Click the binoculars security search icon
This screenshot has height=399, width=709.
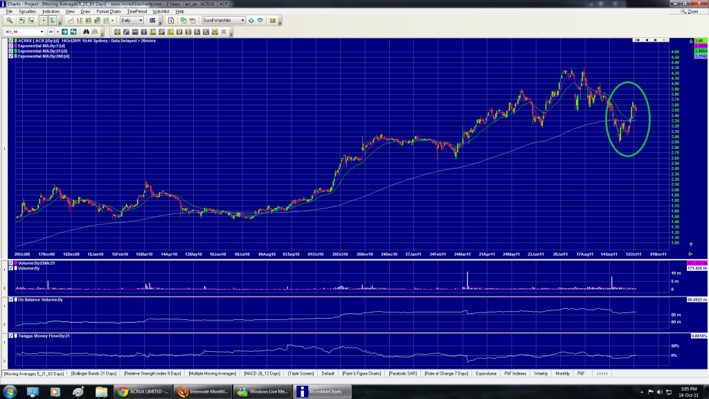pos(86,32)
